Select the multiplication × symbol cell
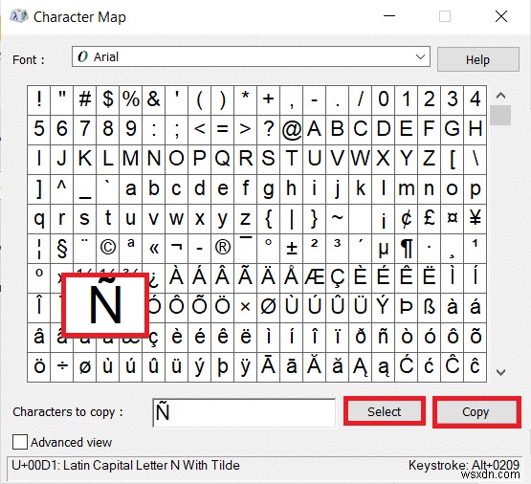 point(246,308)
